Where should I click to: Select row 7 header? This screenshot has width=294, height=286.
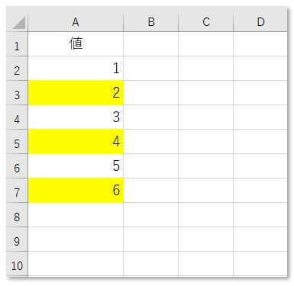(x=17, y=191)
